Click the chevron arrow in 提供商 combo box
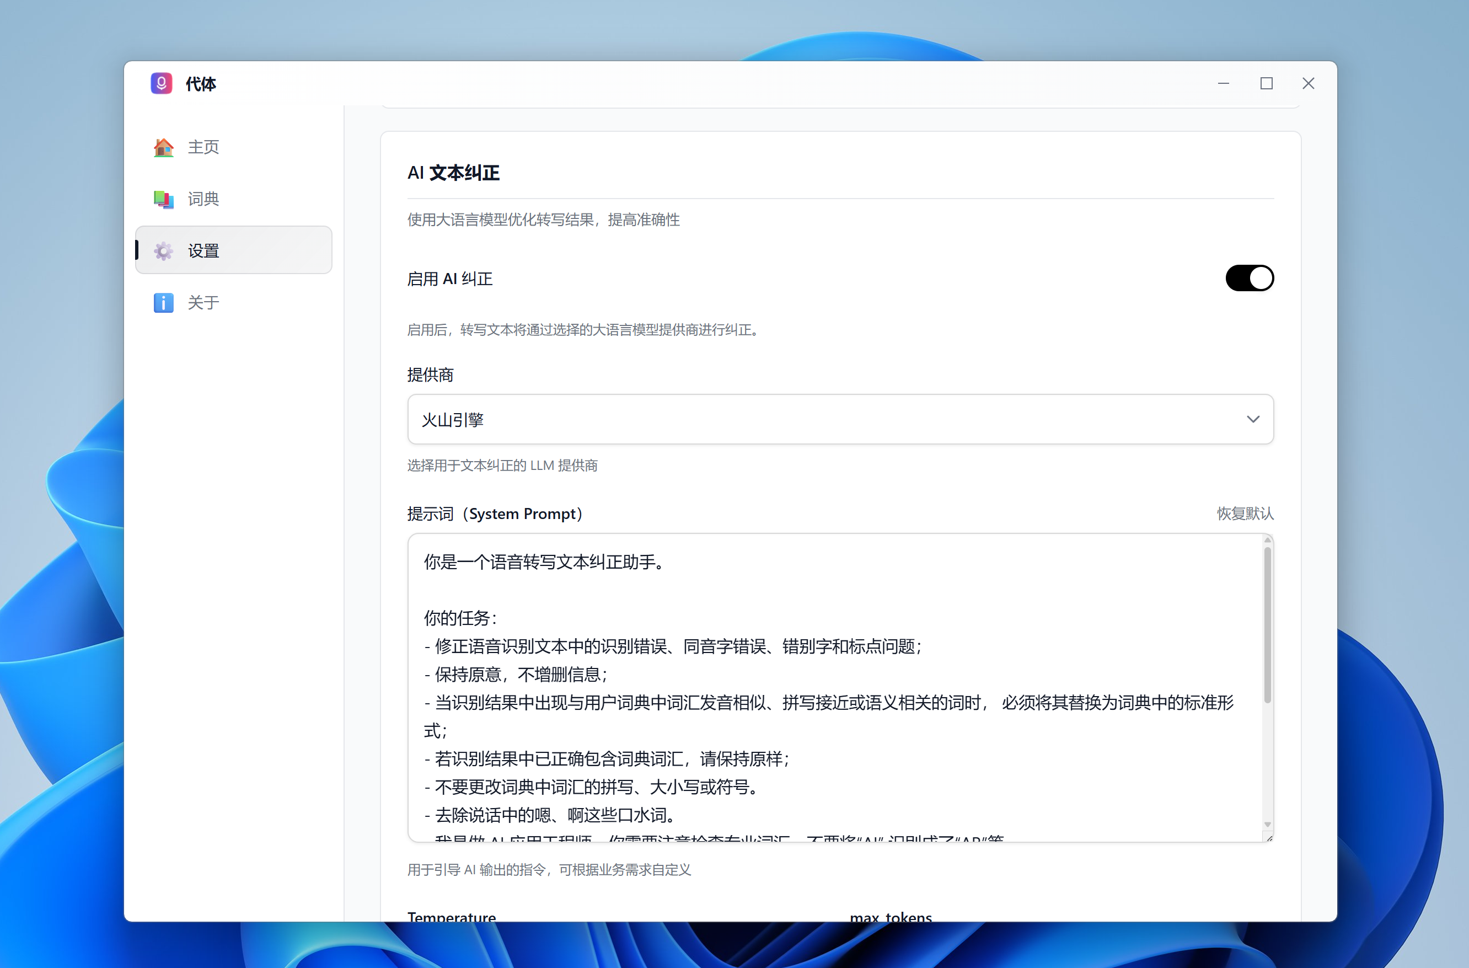Viewport: 1469px width, 968px height. pos(1252,419)
